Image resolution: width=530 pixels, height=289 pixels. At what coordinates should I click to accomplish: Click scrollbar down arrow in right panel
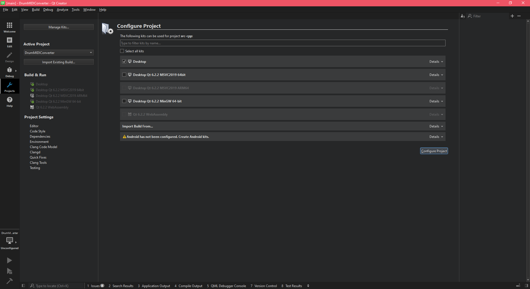[528, 280]
